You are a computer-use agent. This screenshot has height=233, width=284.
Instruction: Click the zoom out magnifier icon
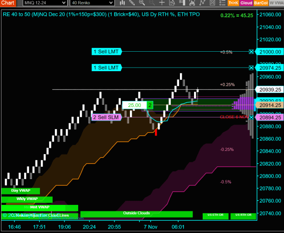click(x=152, y=3)
